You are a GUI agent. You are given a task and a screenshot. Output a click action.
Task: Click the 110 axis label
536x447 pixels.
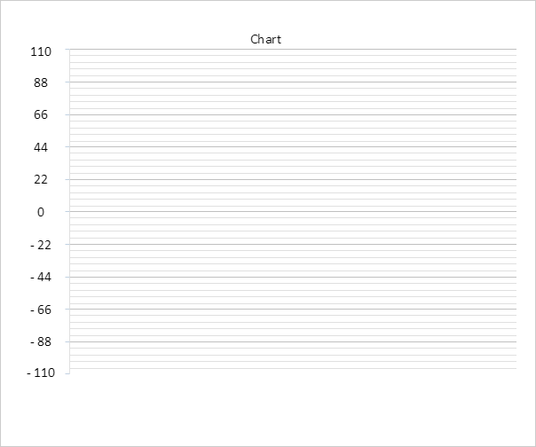[41, 51]
